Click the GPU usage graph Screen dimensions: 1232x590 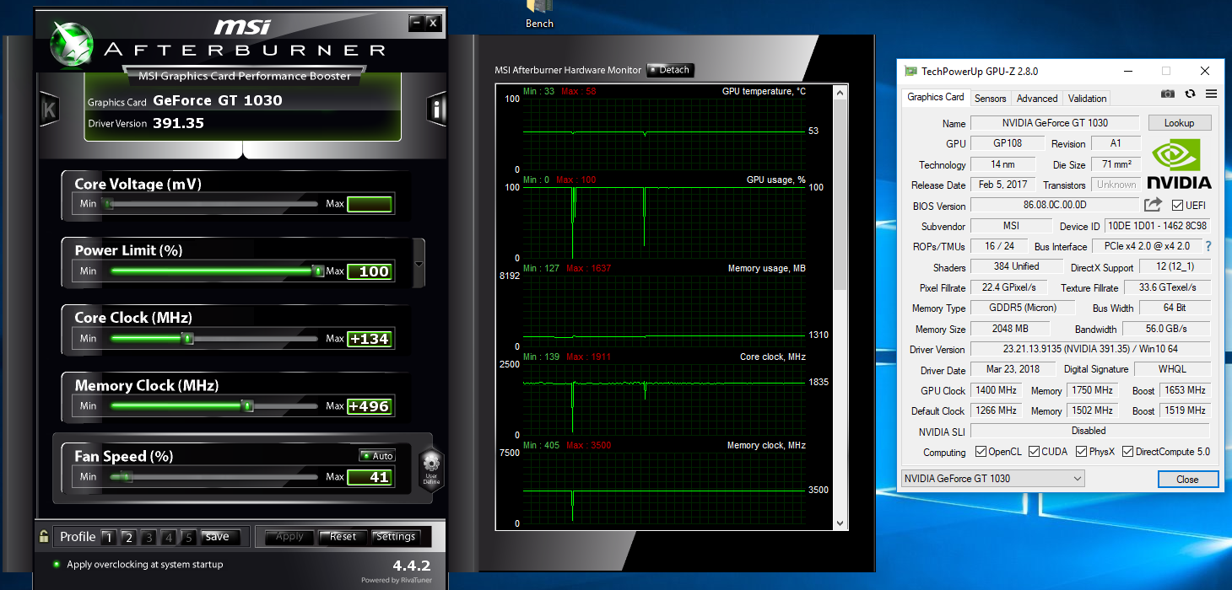[x=664, y=223]
